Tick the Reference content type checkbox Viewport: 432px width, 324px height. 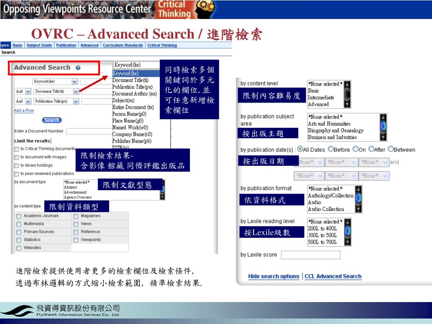76,232
